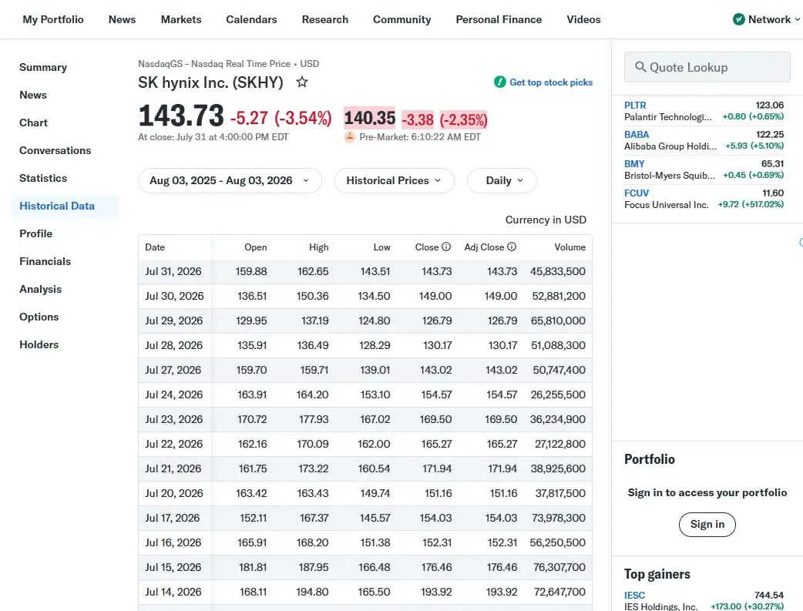The height and width of the screenshot is (611, 803).
Task: Click the magnifier icon in Quote Lookup
Action: [x=640, y=67]
